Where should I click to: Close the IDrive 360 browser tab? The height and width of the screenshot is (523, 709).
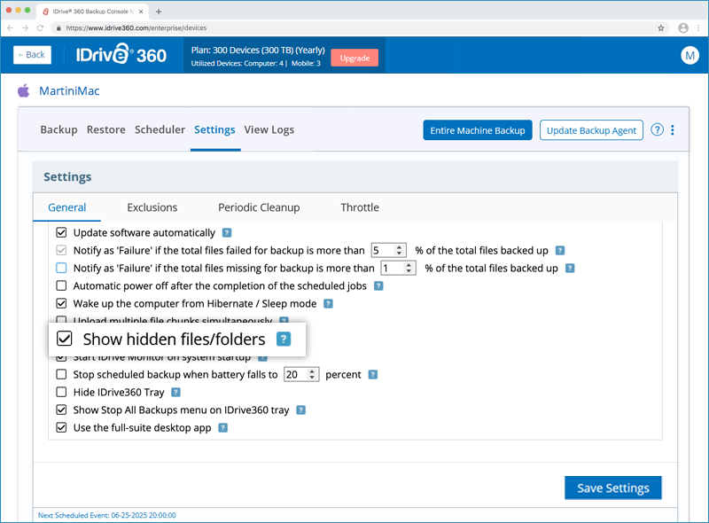(141, 12)
